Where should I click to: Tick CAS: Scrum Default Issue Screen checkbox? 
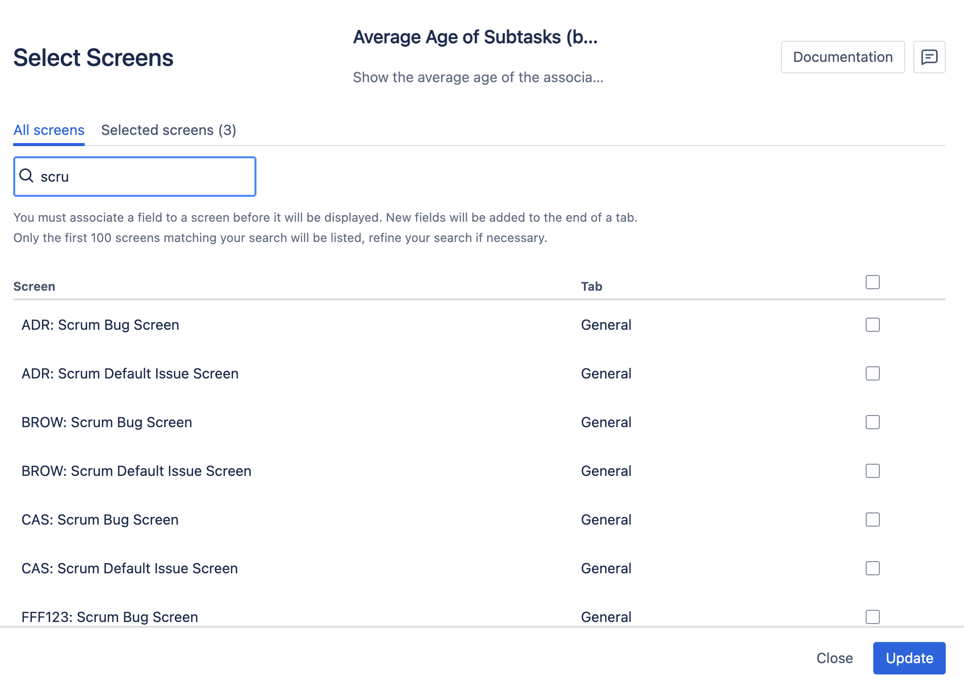[872, 568]
